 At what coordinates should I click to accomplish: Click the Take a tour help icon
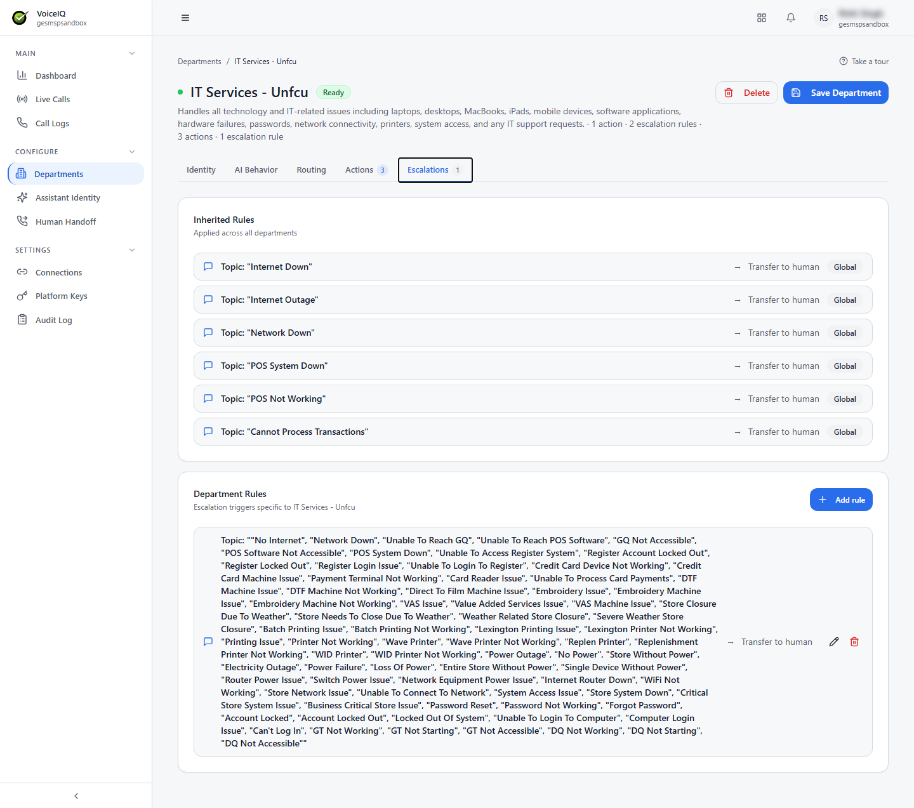coord(844,62)
